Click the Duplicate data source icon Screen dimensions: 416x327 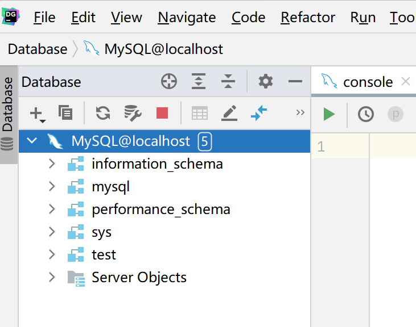pos(65,114)
